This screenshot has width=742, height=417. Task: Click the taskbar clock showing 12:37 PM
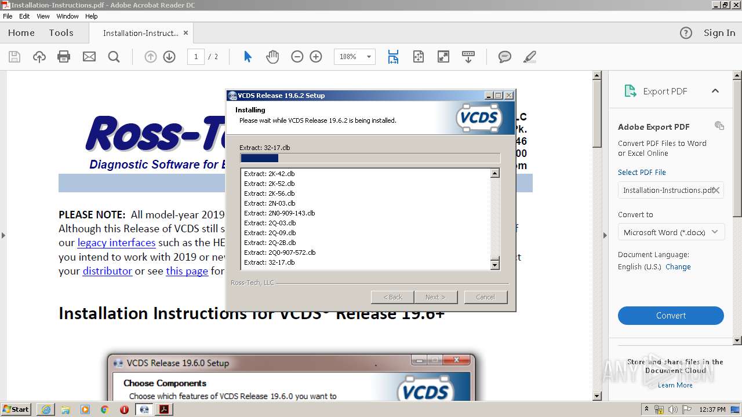pos(712,409)
